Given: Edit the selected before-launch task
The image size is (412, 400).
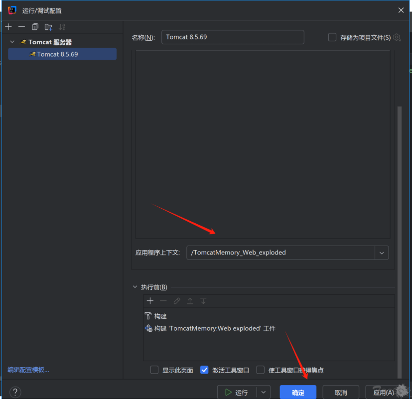Looking at the screenshot, I should point(177,301).
